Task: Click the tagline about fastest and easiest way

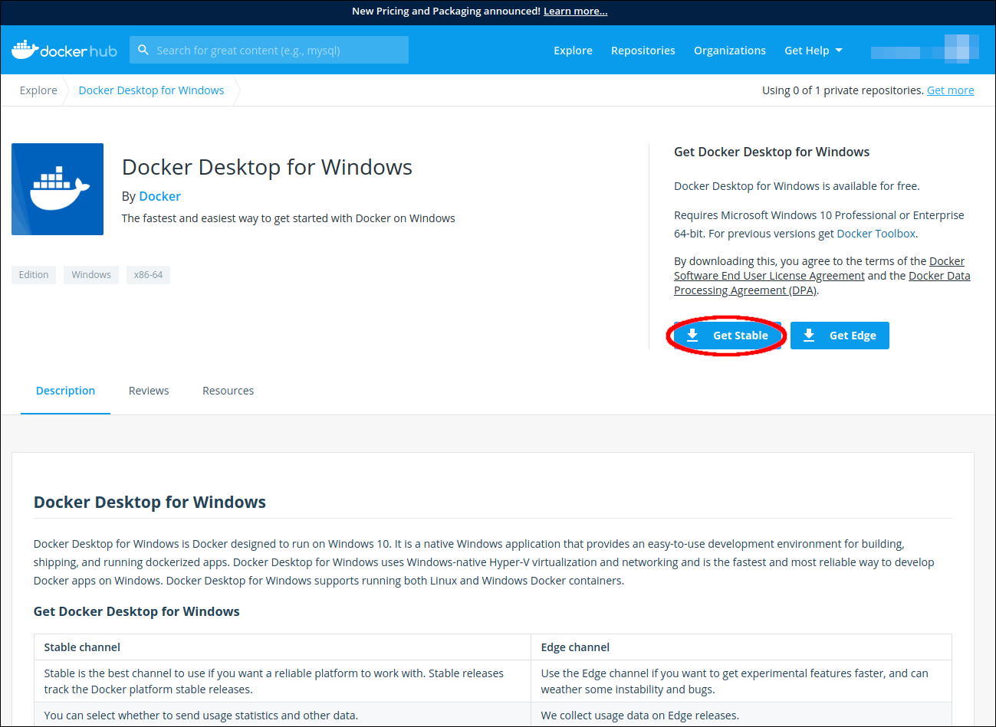Action: click(x=288, y=218)
